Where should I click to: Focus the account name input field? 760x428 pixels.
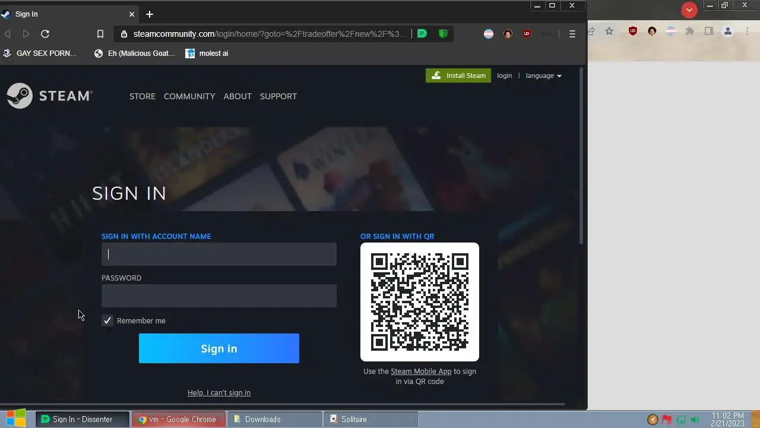[219, 254]
